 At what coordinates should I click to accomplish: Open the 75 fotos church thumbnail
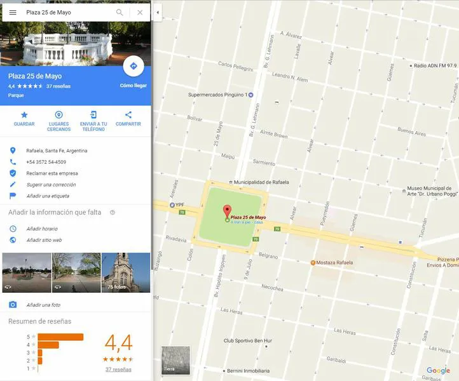[x=126, y=272]
